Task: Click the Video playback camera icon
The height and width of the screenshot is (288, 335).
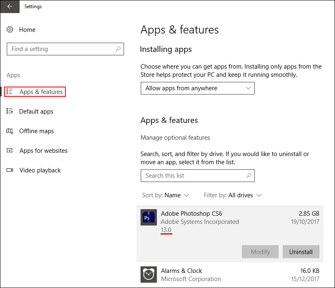Action: coord(10,170)
